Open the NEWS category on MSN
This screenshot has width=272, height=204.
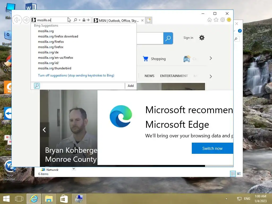pos(149,76)
